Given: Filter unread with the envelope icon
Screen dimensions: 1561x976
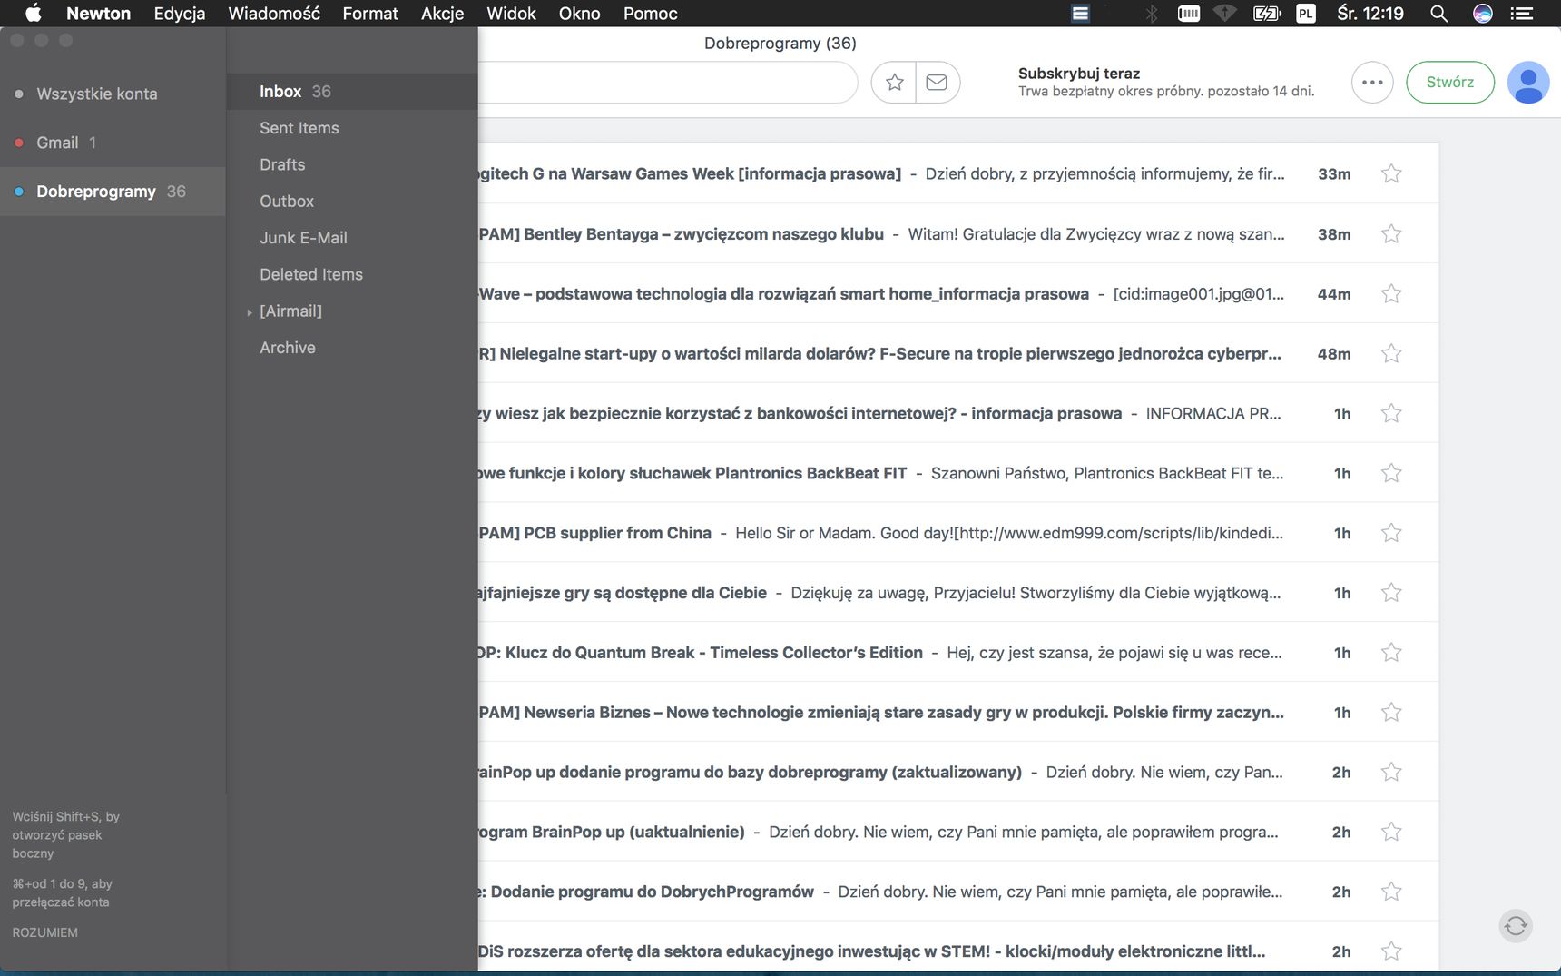Looking at the screenshot, I should (x=938, y=83).
